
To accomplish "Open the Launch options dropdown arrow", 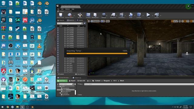I will click(160, 15).
